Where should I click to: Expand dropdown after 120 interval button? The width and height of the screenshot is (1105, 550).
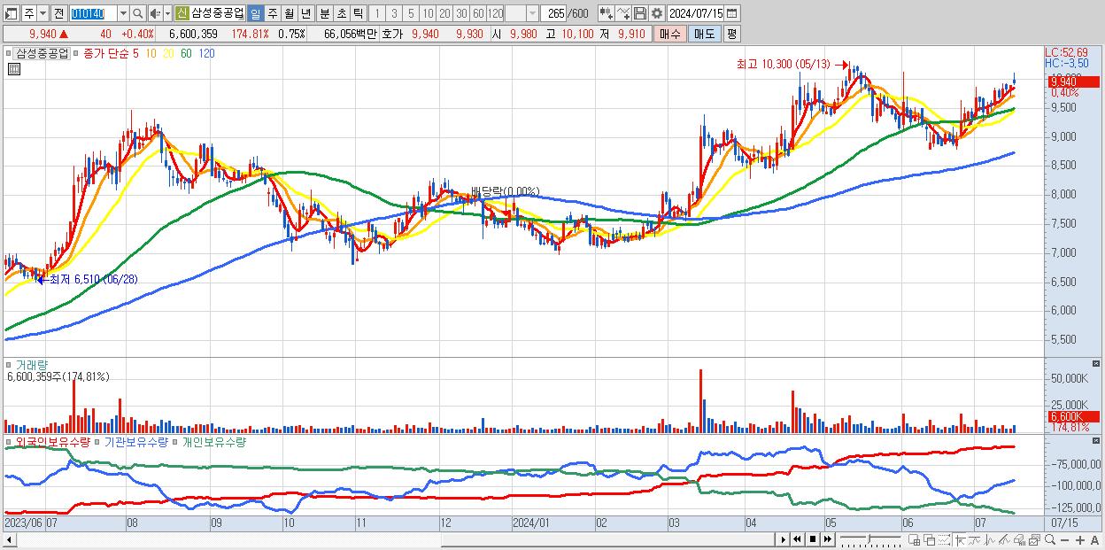coord(532,14)
